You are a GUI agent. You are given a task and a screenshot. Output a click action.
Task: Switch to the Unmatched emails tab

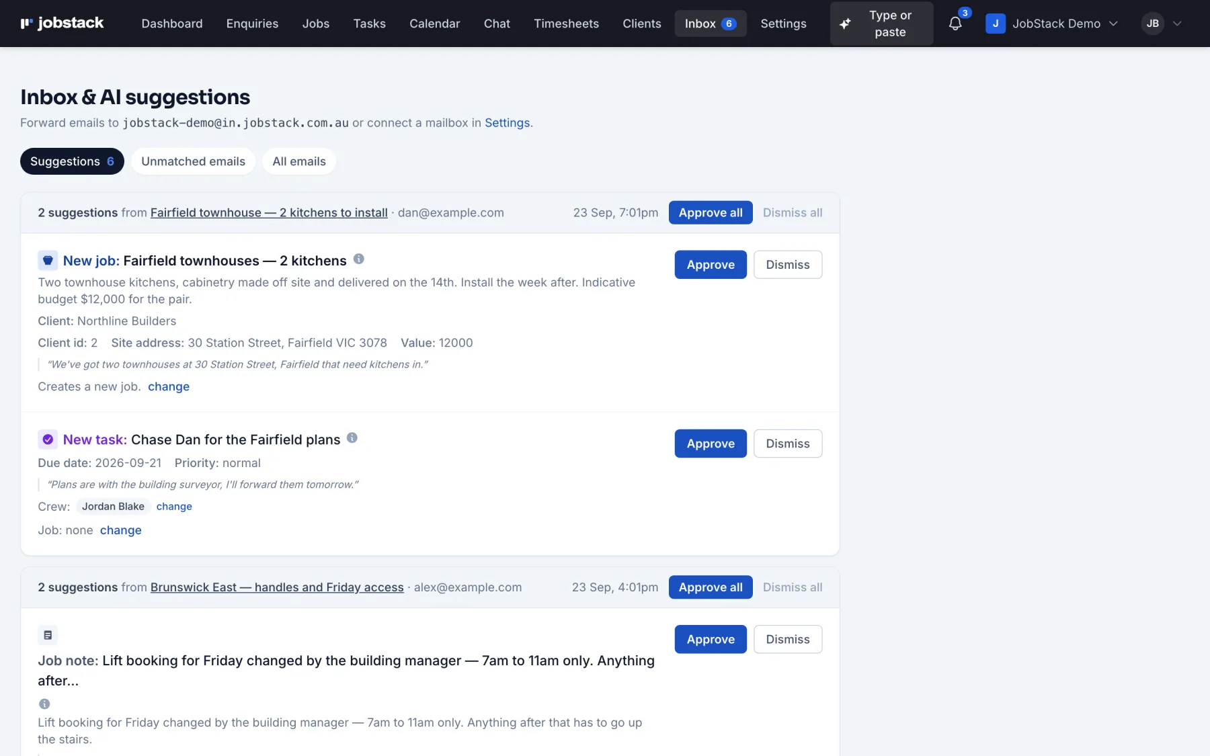click(193, 161)
